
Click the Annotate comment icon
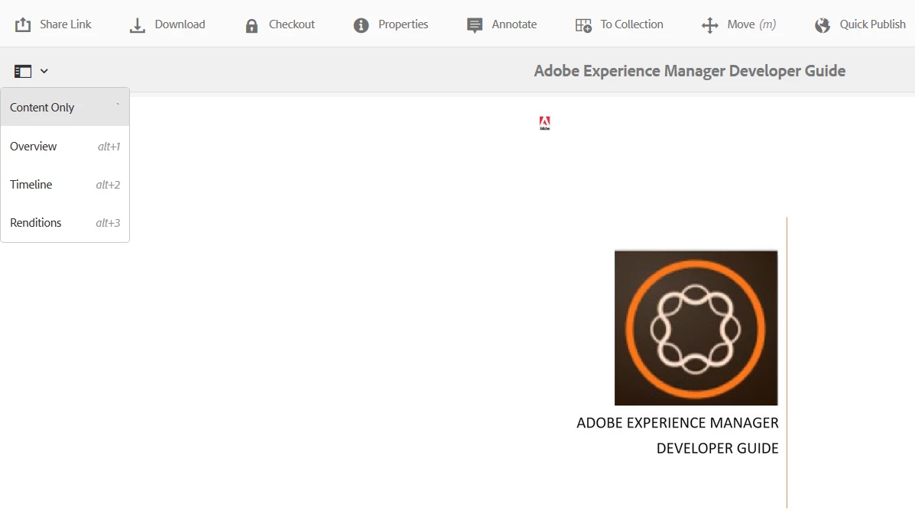tap(475, 25)
